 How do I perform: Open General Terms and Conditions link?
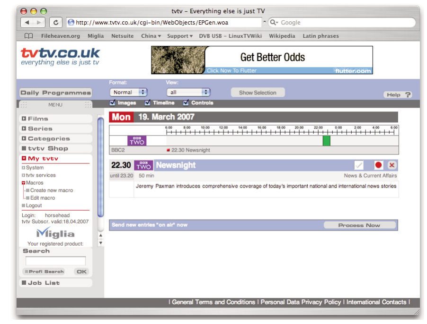click(x=213, y=302)
